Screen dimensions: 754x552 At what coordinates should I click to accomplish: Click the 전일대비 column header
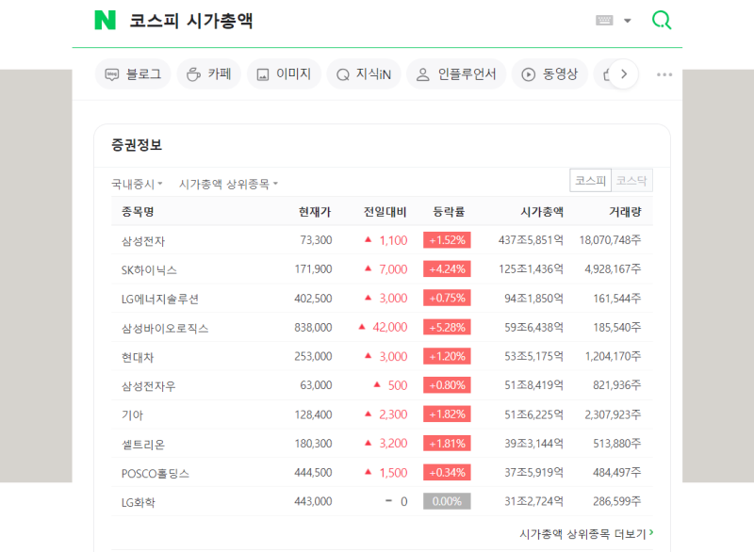click(385, 211)
